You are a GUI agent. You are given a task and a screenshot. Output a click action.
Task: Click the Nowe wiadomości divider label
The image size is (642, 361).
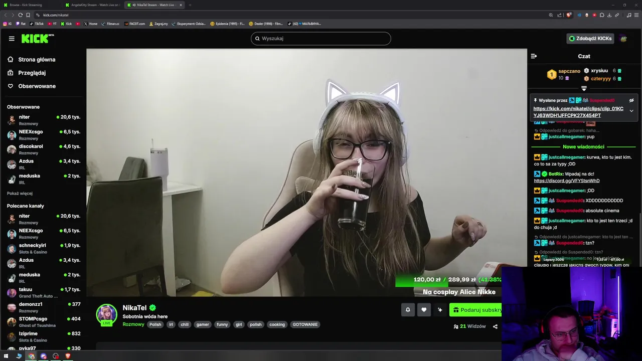coord(583,147)
